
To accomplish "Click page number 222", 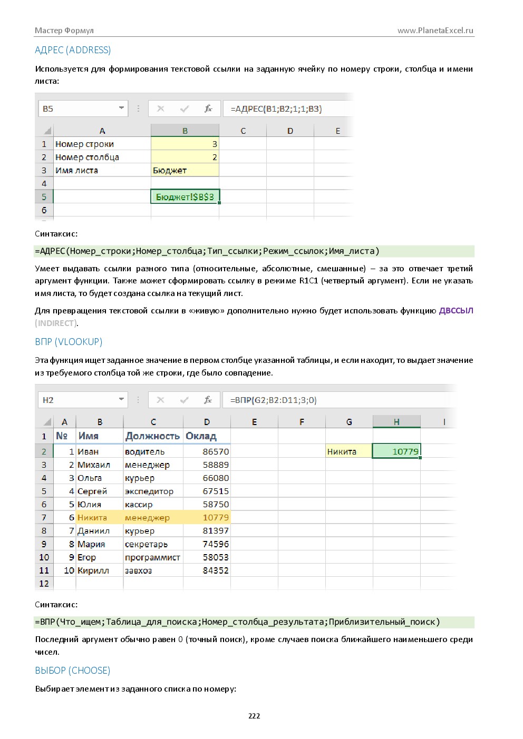I will pos(254,716).
